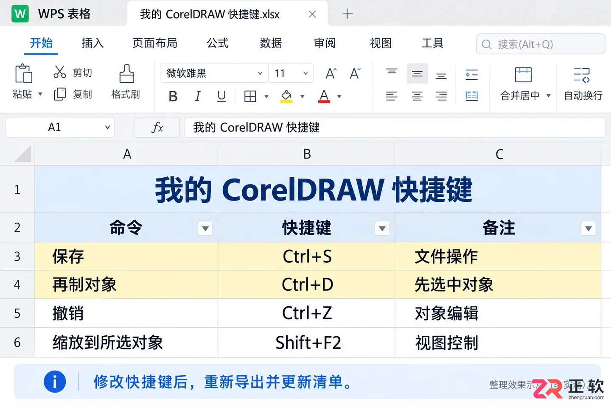Viewport: 611px width, 407px height.
Task: Toggle Italic formatting
Action: 197,97
